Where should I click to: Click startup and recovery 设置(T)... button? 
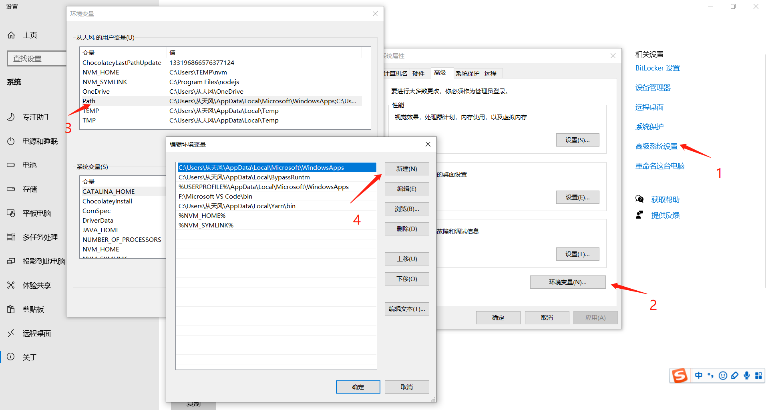coord(577,254)
